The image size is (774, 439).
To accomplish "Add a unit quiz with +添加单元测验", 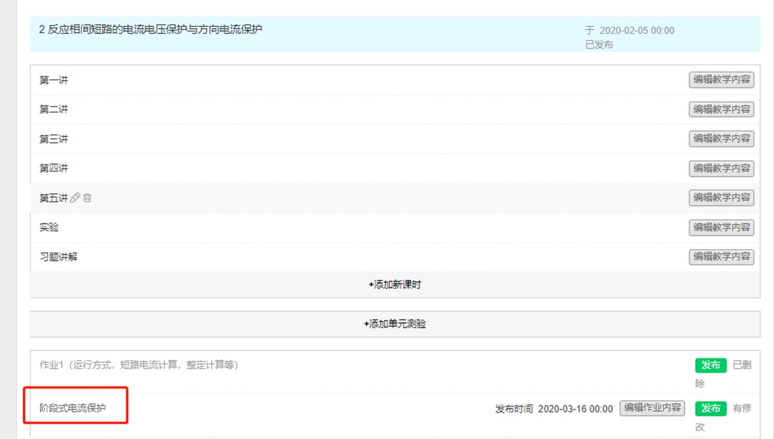I will click(395, 324).
